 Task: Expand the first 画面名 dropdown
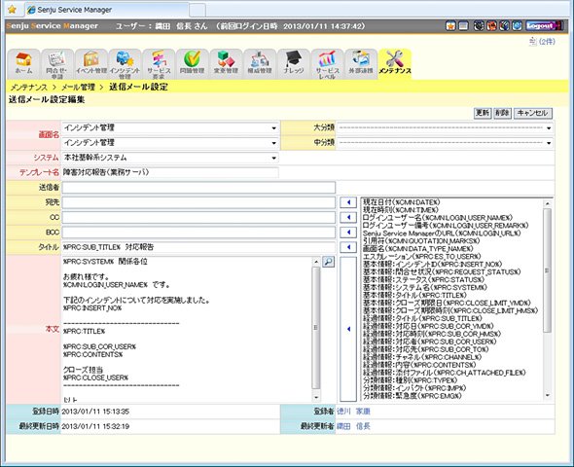tap(170, 127)
